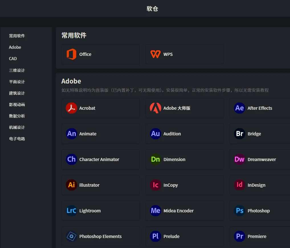Screen dimensions: 290x248
Task: Click the Adobe 大师版 label
Action: tap(177, 108)
